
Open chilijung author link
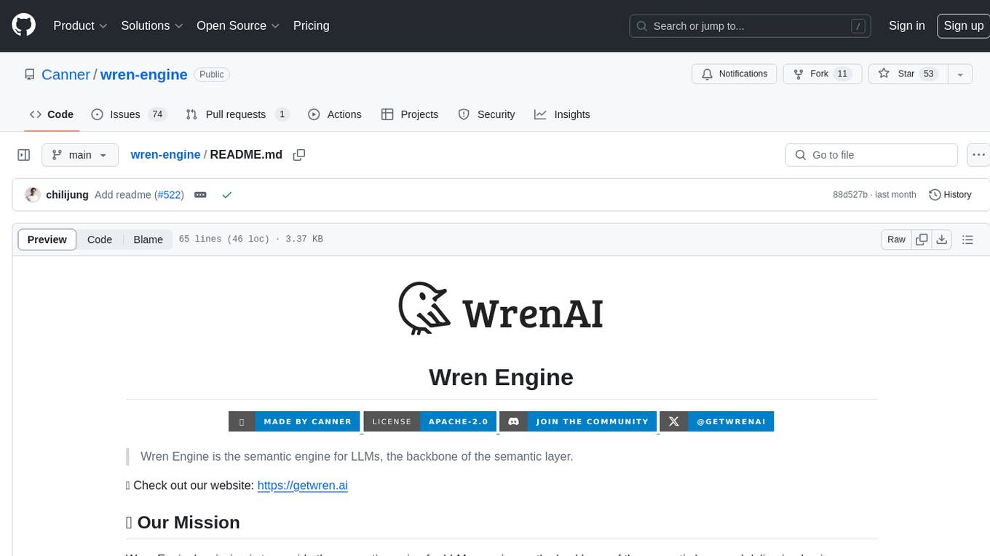(67, 194)
